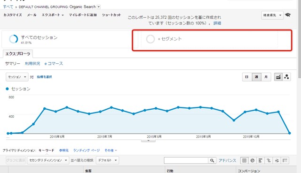Toggle monthly 月 granularity
This screenshot has width=301, height=173.
click(266, 77)
